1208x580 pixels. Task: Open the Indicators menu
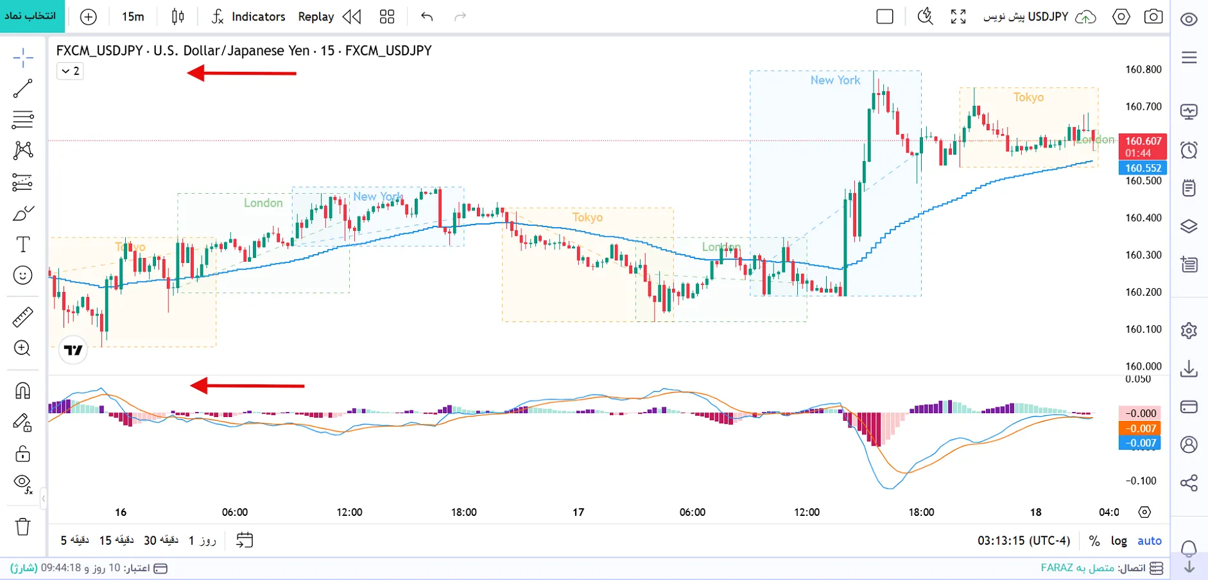(248, 17)
